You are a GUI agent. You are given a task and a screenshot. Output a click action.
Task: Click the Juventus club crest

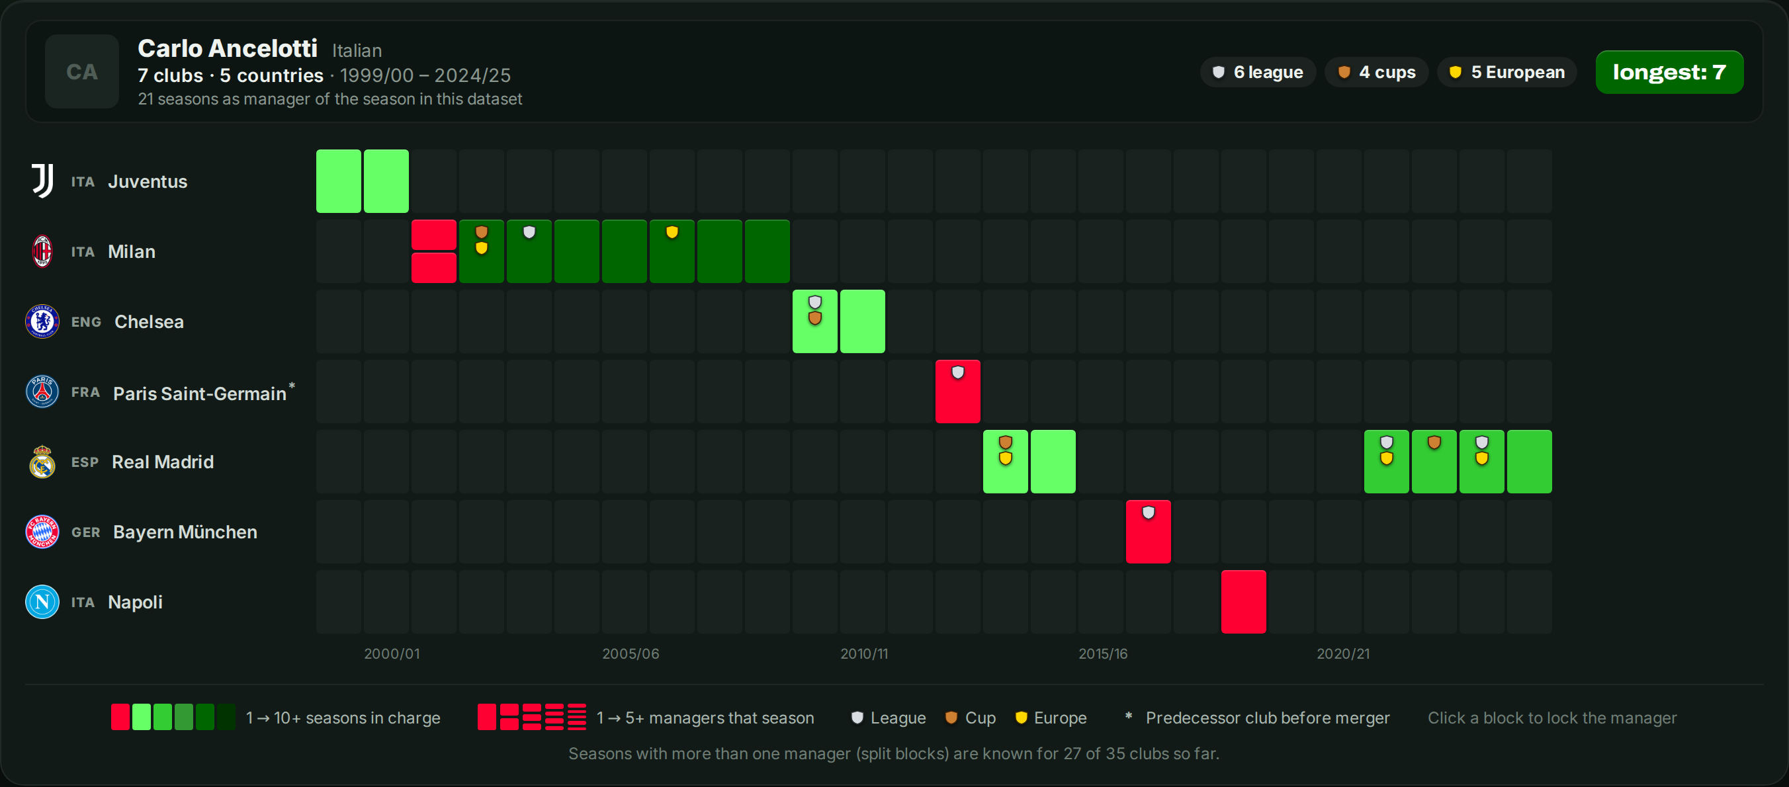(x=42, y=181)
